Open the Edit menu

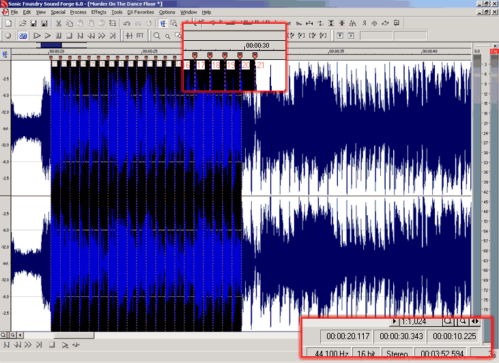pyautogui.click(x=27, y=12)
